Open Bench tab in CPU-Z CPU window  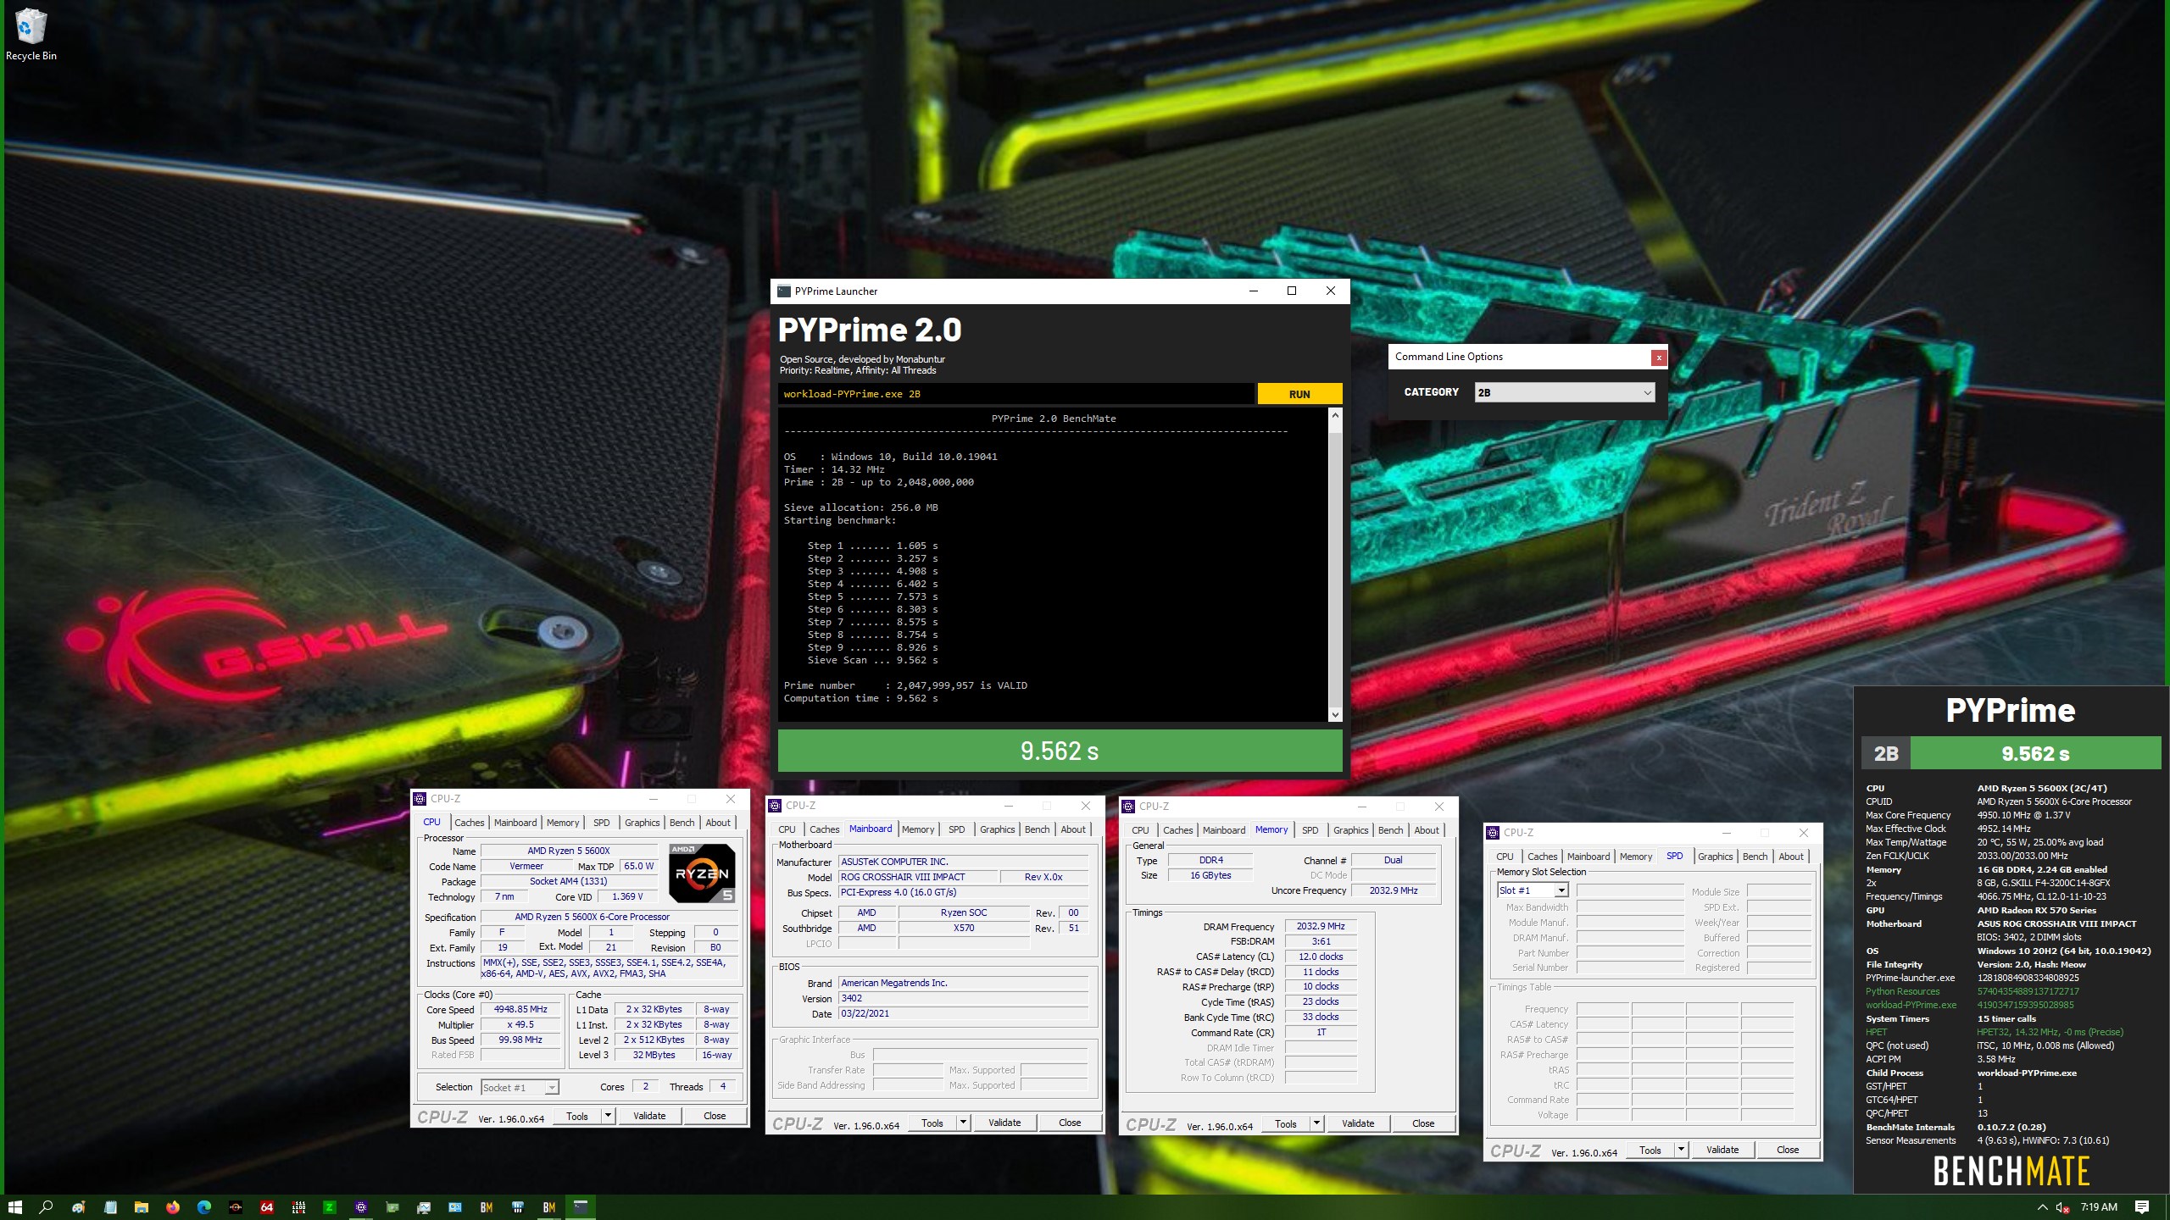coord(682,823)
